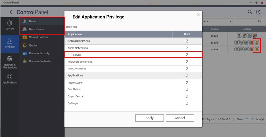Toggle Qsync Central grant checkbox
This screenshot has width=266, height=137.
[187, 96]
